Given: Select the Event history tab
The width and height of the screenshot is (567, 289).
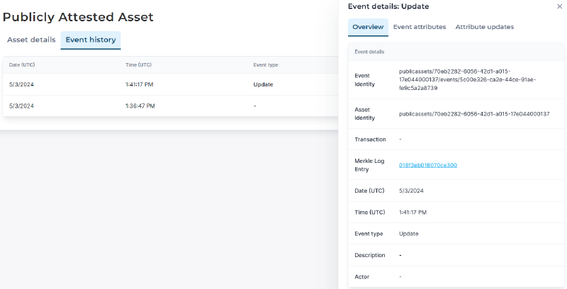Looking at the screenshot, I should pyautogui.click(x=91, y=40).
